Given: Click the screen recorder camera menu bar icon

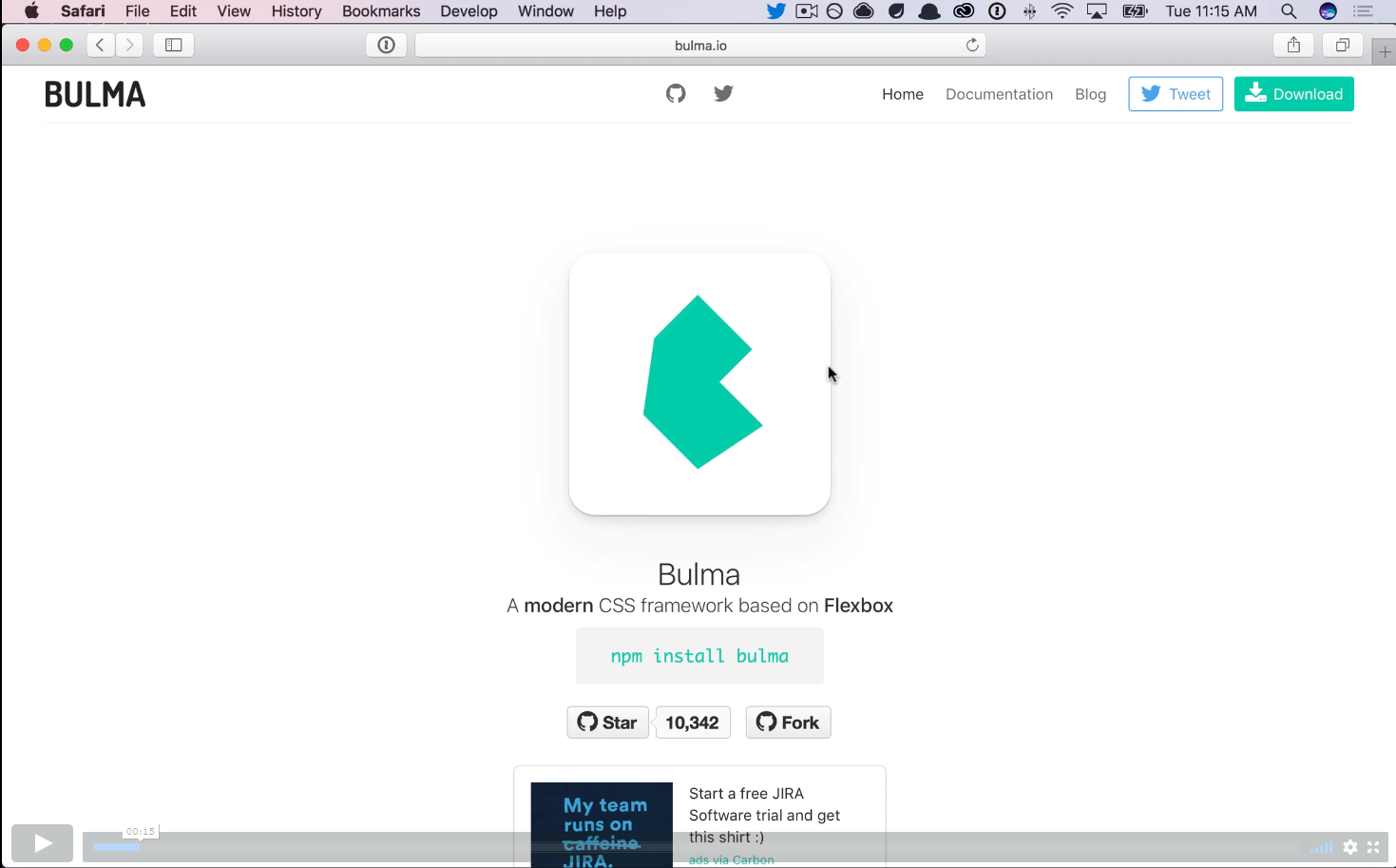Looking at the screenshot, I should tap(807, 11).
